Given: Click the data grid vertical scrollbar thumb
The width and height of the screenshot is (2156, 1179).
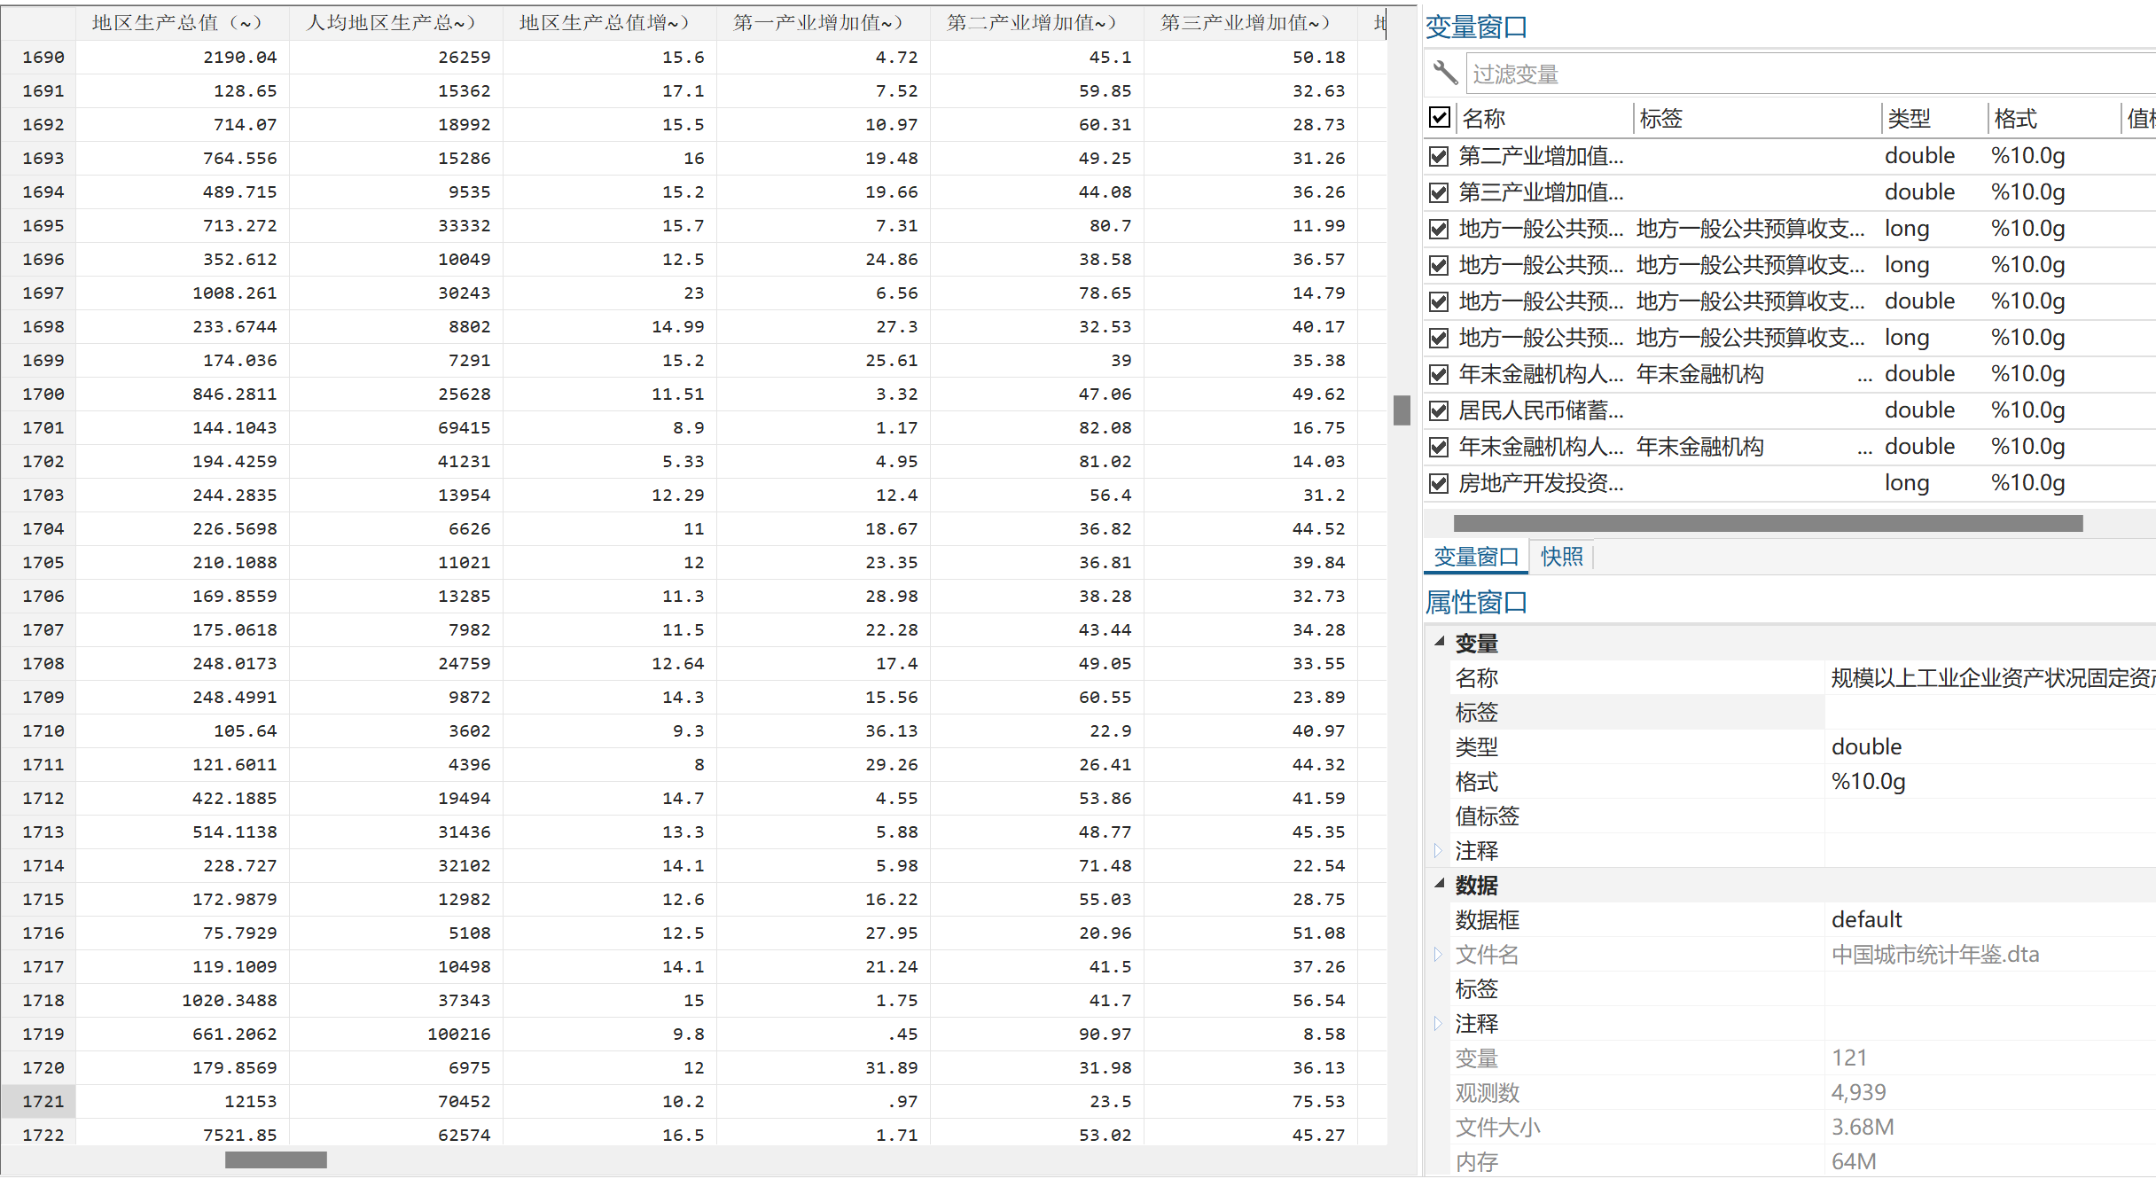Looking at the screenshot, I should (1402, 410).
